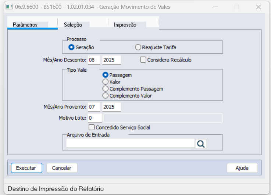Select the Geração process radio button
The height and width of the screenshot is (195, 271).
(x=71, y=47)
